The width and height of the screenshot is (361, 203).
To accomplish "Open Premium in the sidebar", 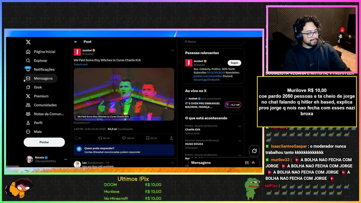I will point(37,96).
